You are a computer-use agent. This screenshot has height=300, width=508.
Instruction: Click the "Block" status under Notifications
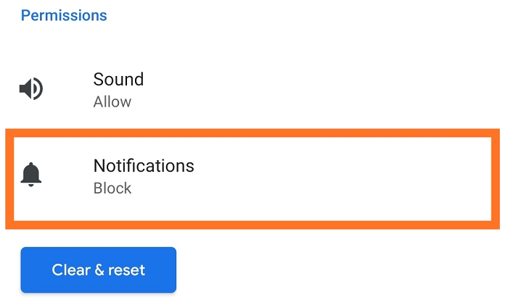(x=112, y=188)
